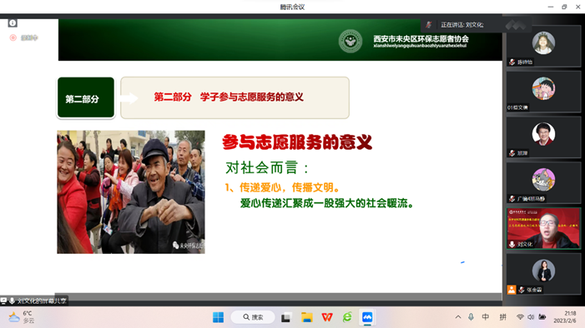Open the meeting info icon
The height and width of the screenshot is (328, 585).
click(x=13, y=23)
